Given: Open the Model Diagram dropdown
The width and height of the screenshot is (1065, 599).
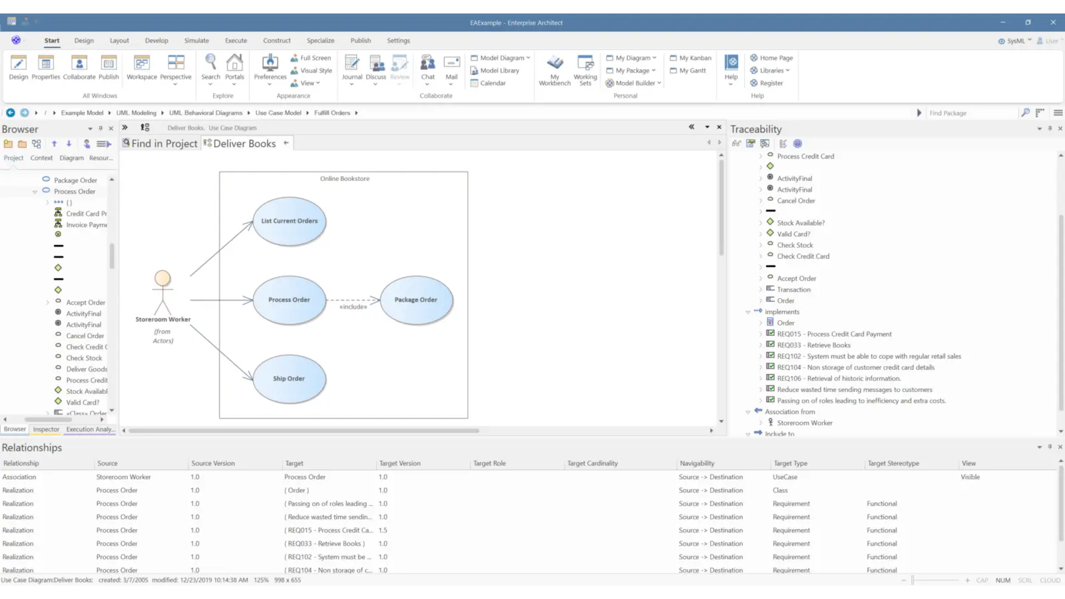Looking at the screenshot, I should pyautogui.click(x=499, y=58).
